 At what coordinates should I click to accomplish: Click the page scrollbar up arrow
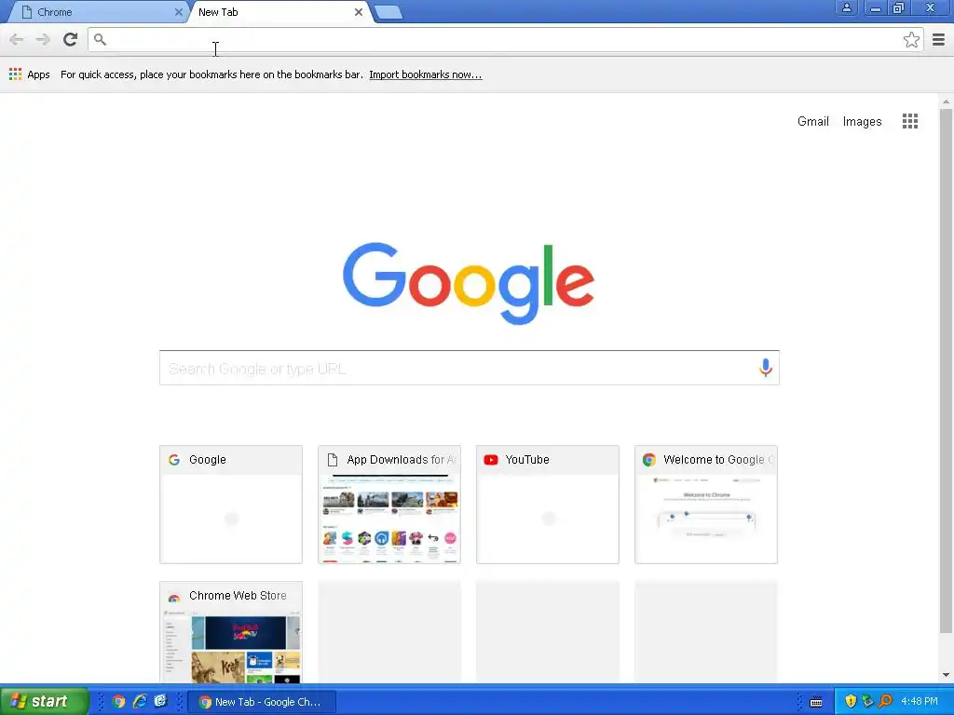coord(946,101)
